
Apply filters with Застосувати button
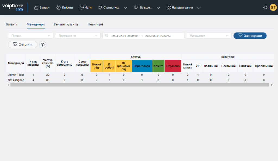(250, 36)
